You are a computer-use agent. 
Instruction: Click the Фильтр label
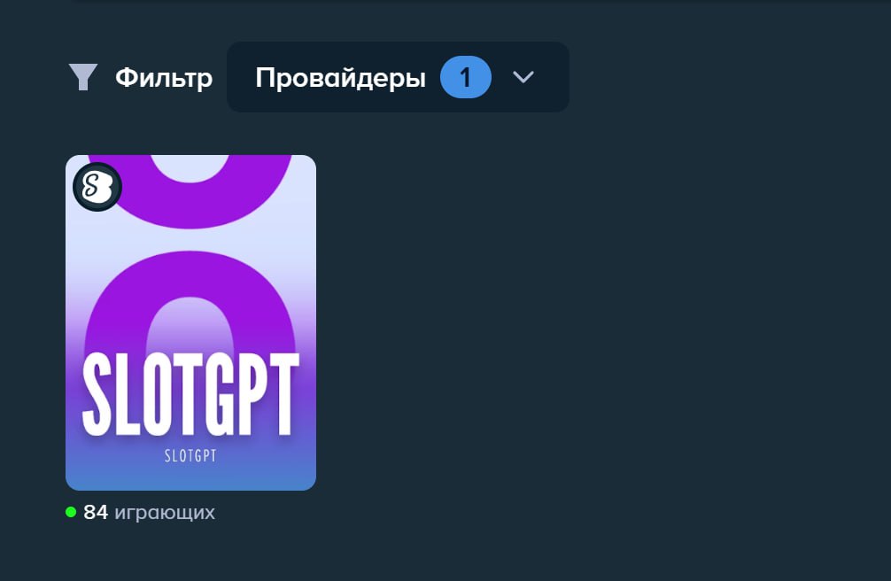pos(164,78)
